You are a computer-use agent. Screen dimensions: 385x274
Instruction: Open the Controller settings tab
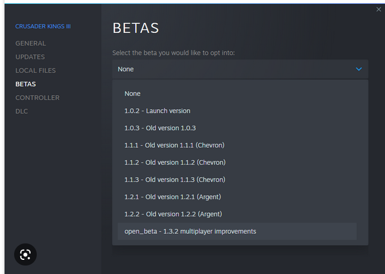coord(37,98)
